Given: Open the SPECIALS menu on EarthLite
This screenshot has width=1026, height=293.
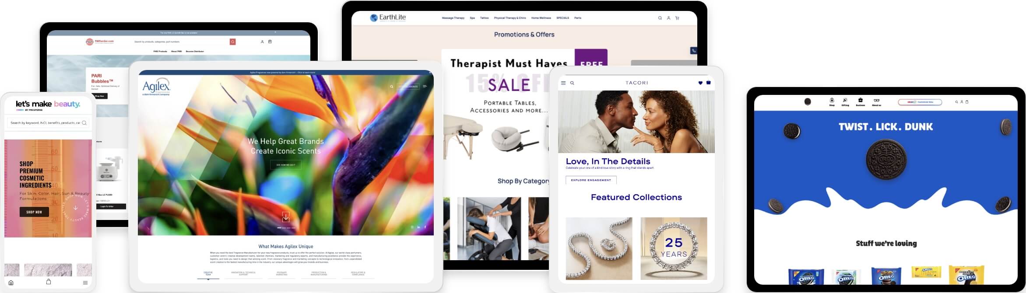Looking at the screenshot, I should [562, 18].
